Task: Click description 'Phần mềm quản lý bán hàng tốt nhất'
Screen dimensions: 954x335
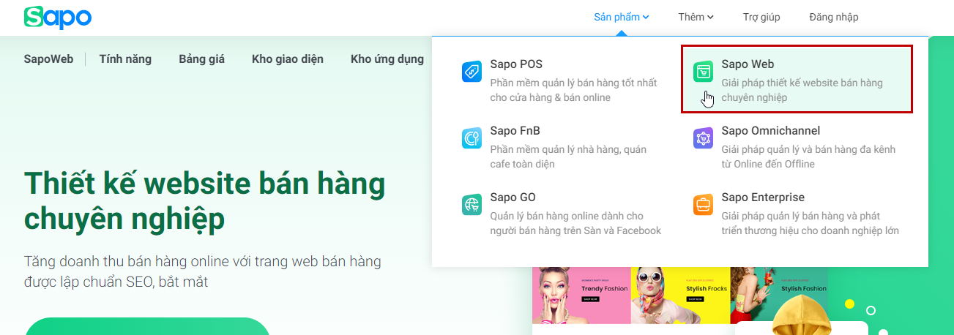Action: (574, 83)
